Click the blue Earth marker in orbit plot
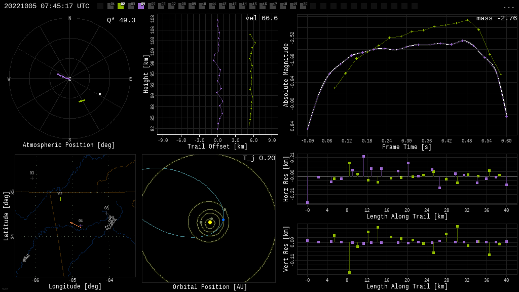Viewport: 519px width, 292px height. [x=223, y=220]
